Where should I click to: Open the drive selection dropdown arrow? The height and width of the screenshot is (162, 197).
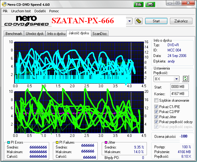click(x=129, y=21)
